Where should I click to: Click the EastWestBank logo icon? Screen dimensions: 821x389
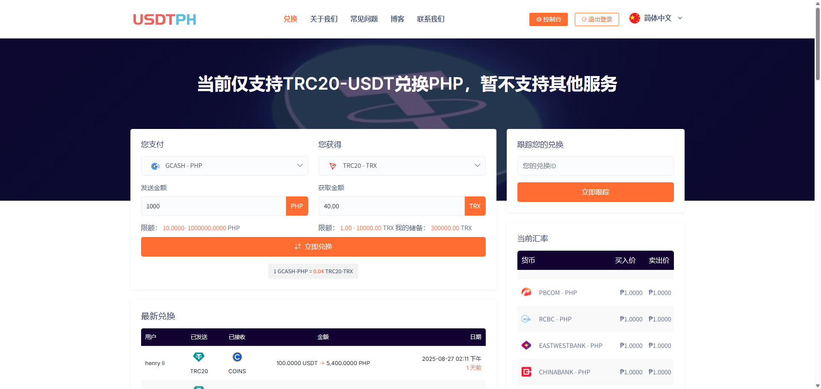[526, 345]
